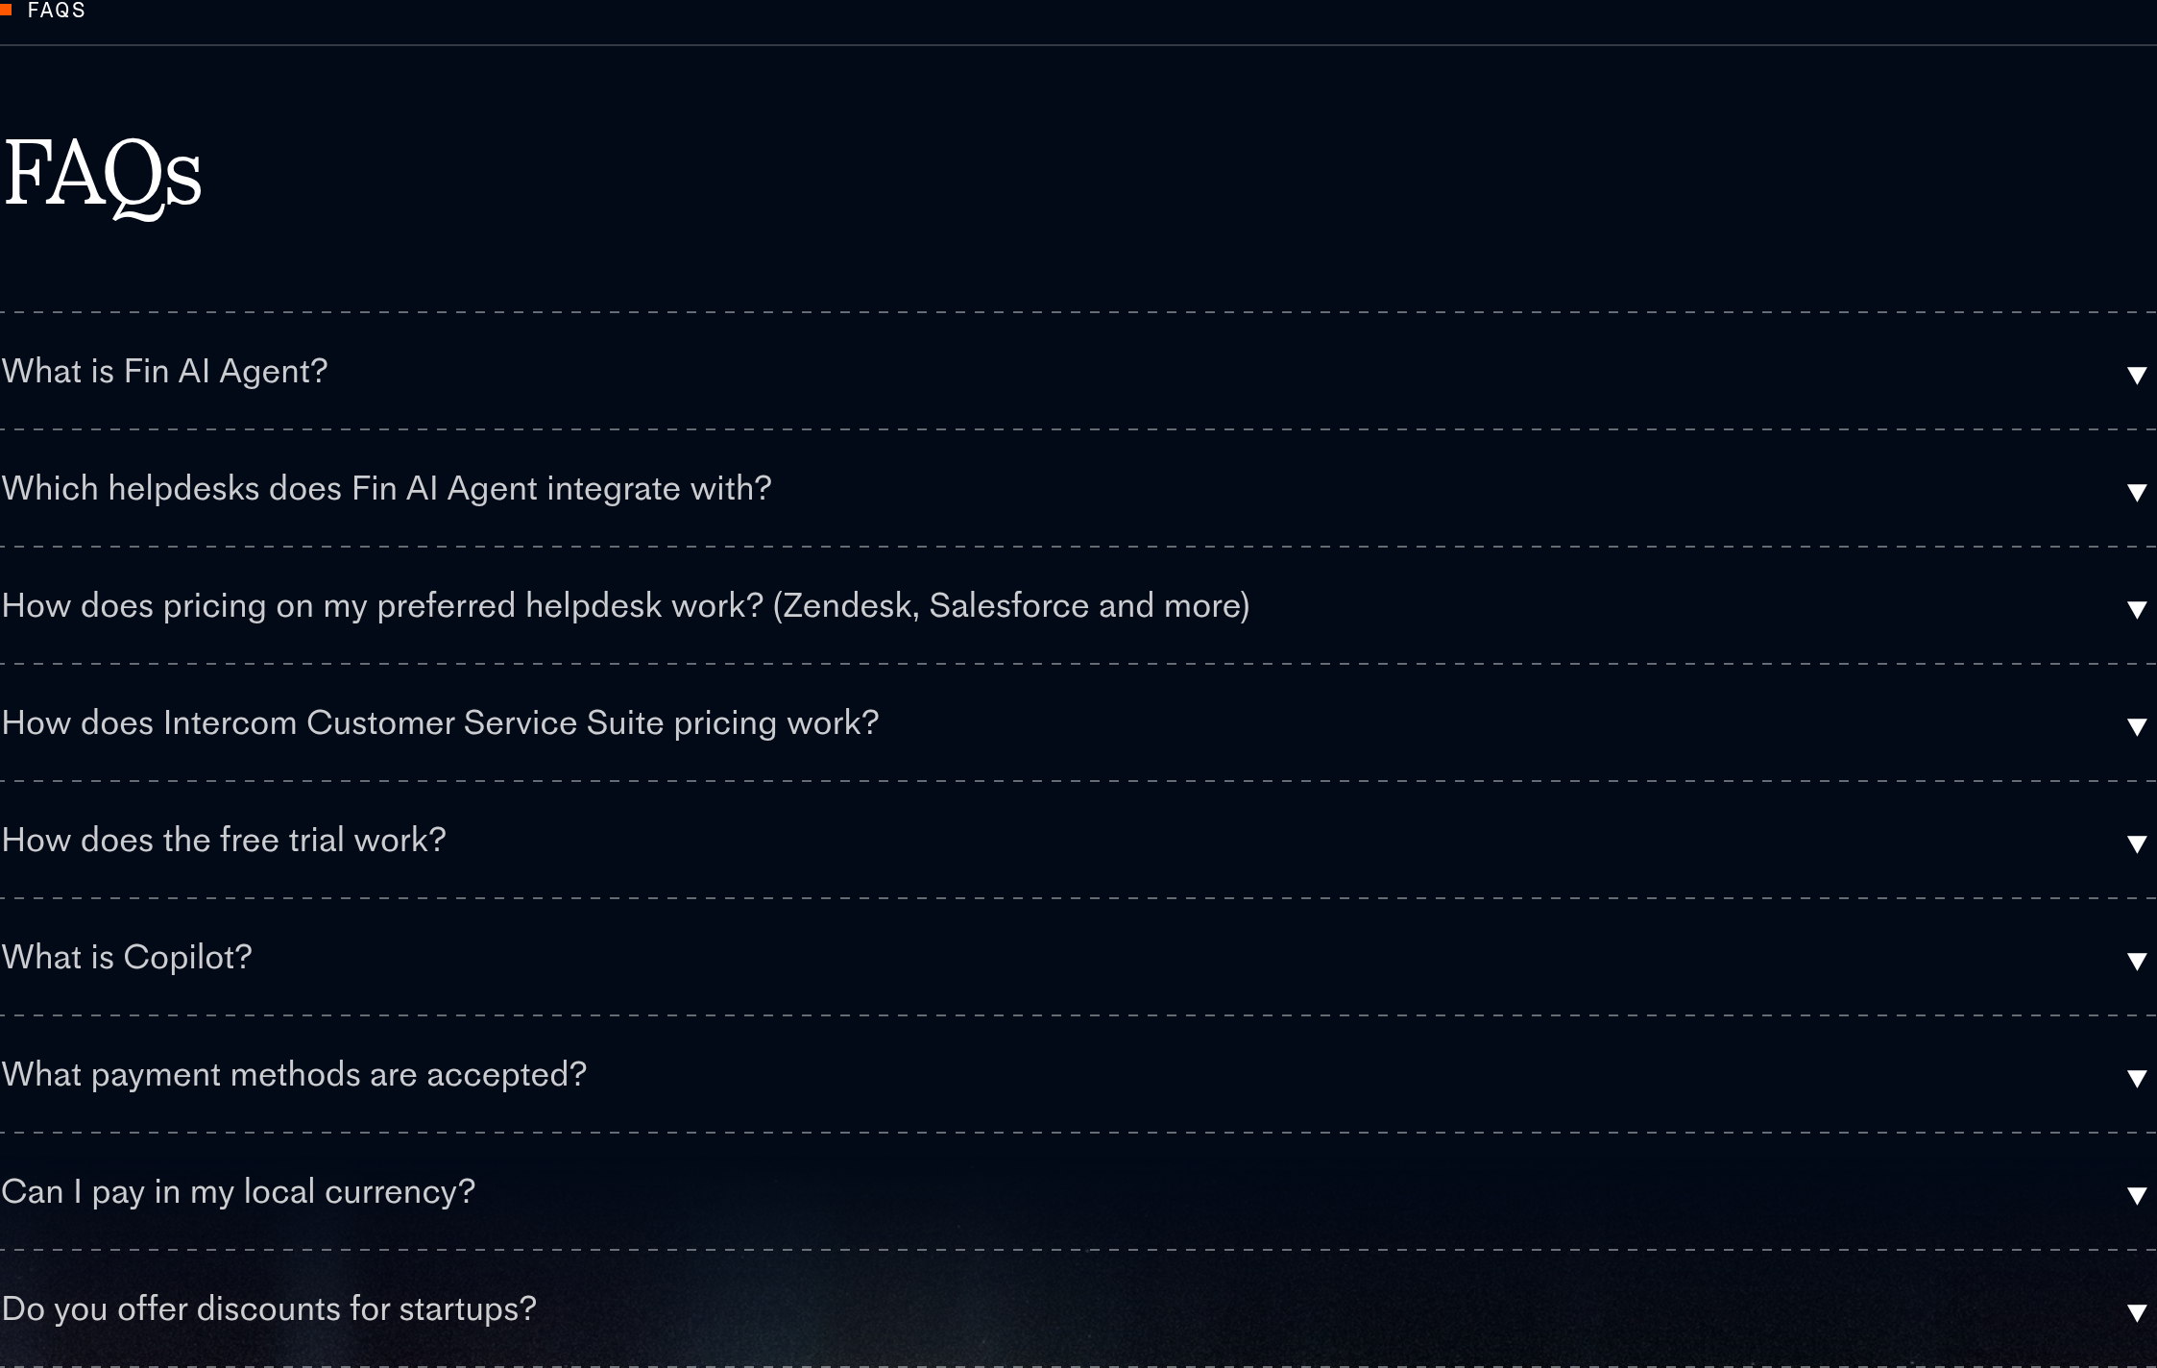The height and width of the screenshot is (1368, 2157).
Task: Expand 'Do you offer discounts for startups?'
Action: [x=269, y=1309]
